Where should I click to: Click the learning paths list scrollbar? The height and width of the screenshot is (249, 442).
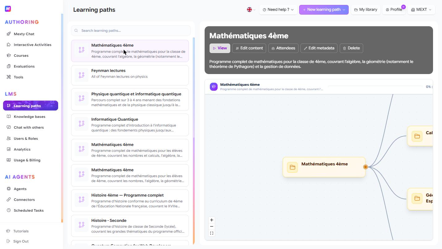click(194, 141)
